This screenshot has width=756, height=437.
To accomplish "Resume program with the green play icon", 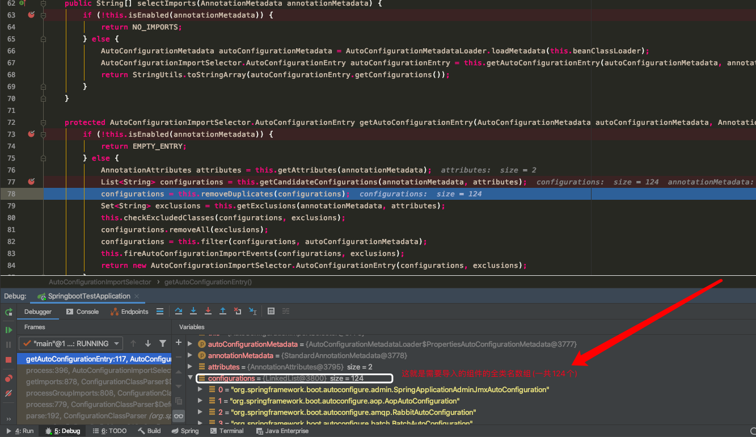I will (x=9, y=330).
